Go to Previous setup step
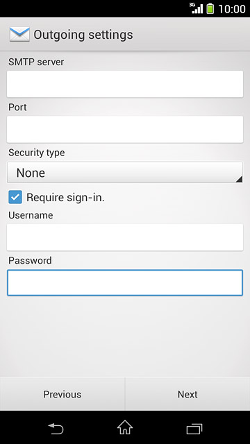Viewport: 250px width, 444px height. [x=62, y=394]
